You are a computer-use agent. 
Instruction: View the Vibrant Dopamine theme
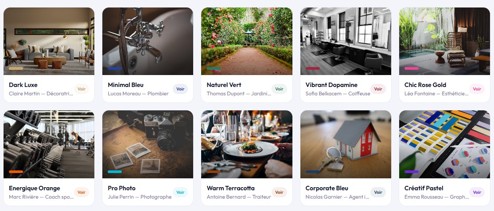coord(378,89)
